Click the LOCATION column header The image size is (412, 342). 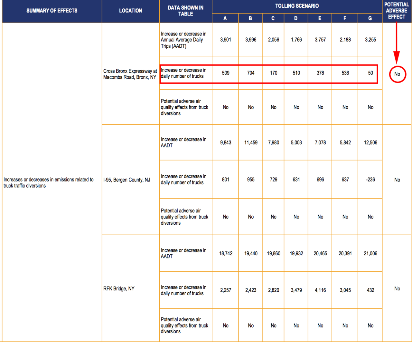130,11
